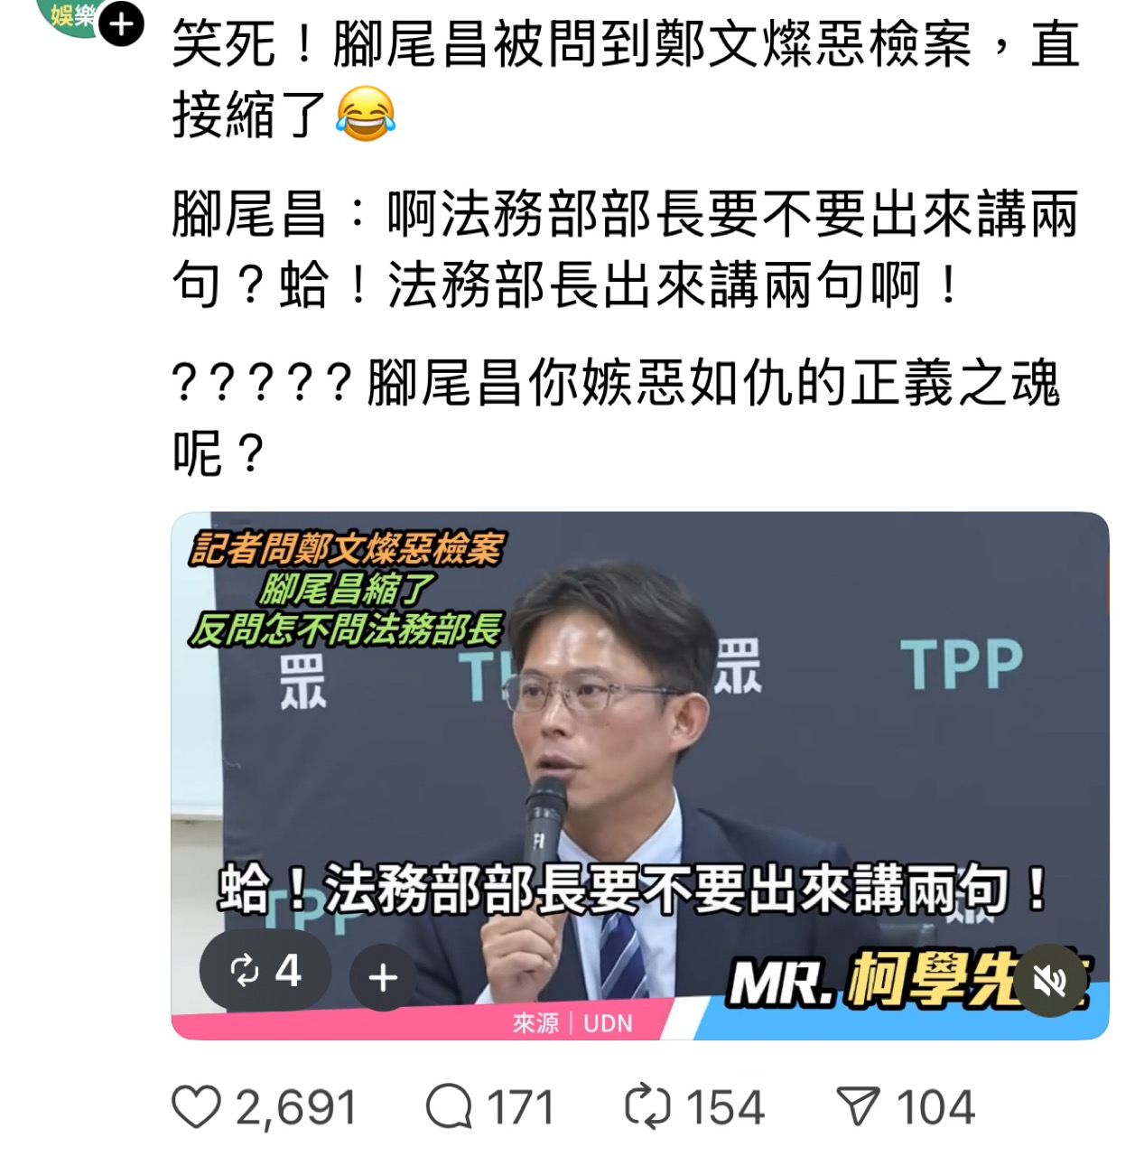The width and height of the screenshot is (1144, 1156).
Task: Tap the 來源 UDN source label
Action: tap(572, 1023)
